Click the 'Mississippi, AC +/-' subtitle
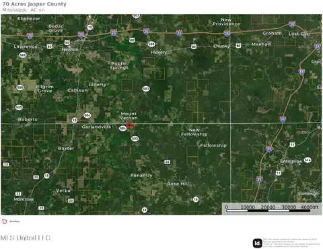The height and width of the screenshot is (249, 323). pos(24,10)
